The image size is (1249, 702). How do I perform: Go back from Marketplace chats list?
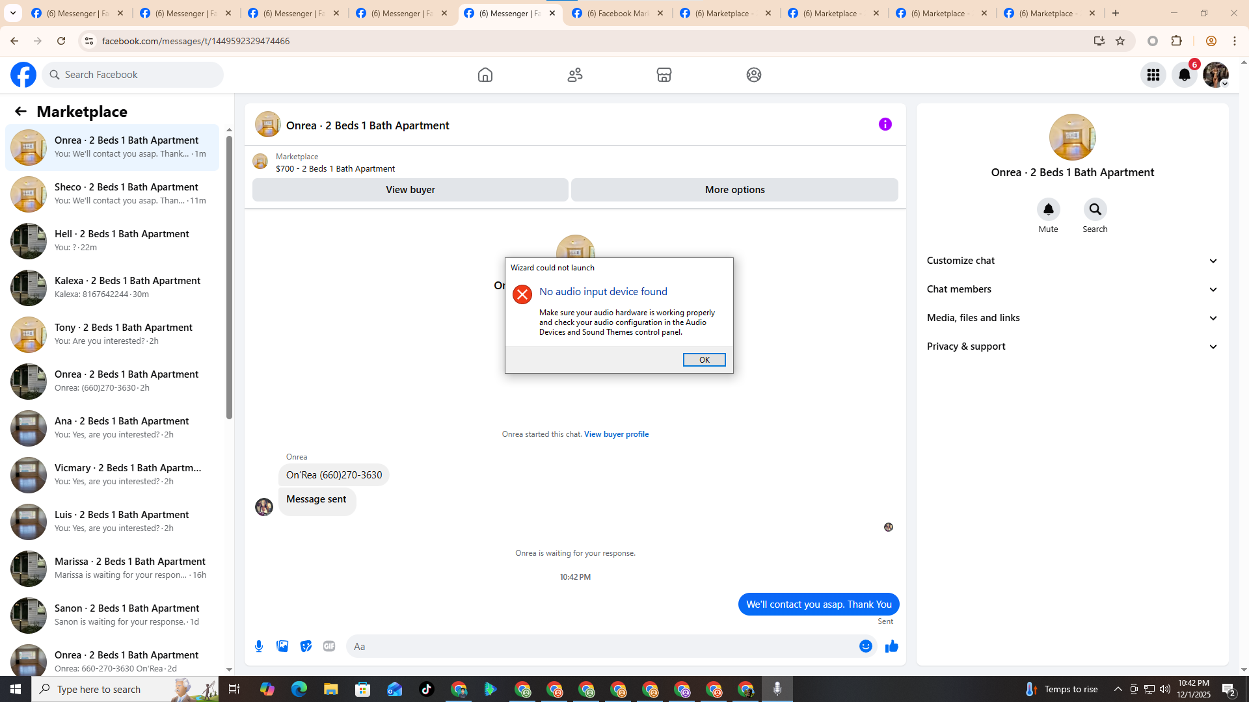21,112
